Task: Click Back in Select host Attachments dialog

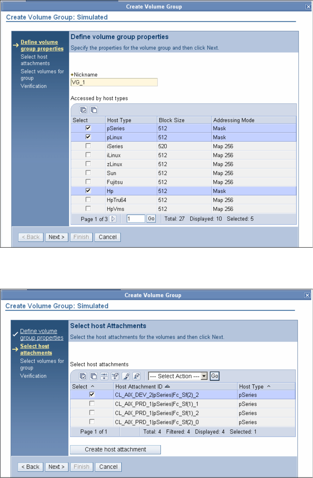Action: [30, 467]
